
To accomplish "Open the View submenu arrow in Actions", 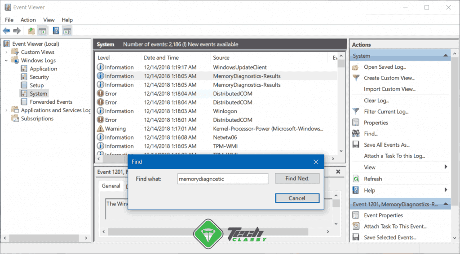I will tap(446, 166).
